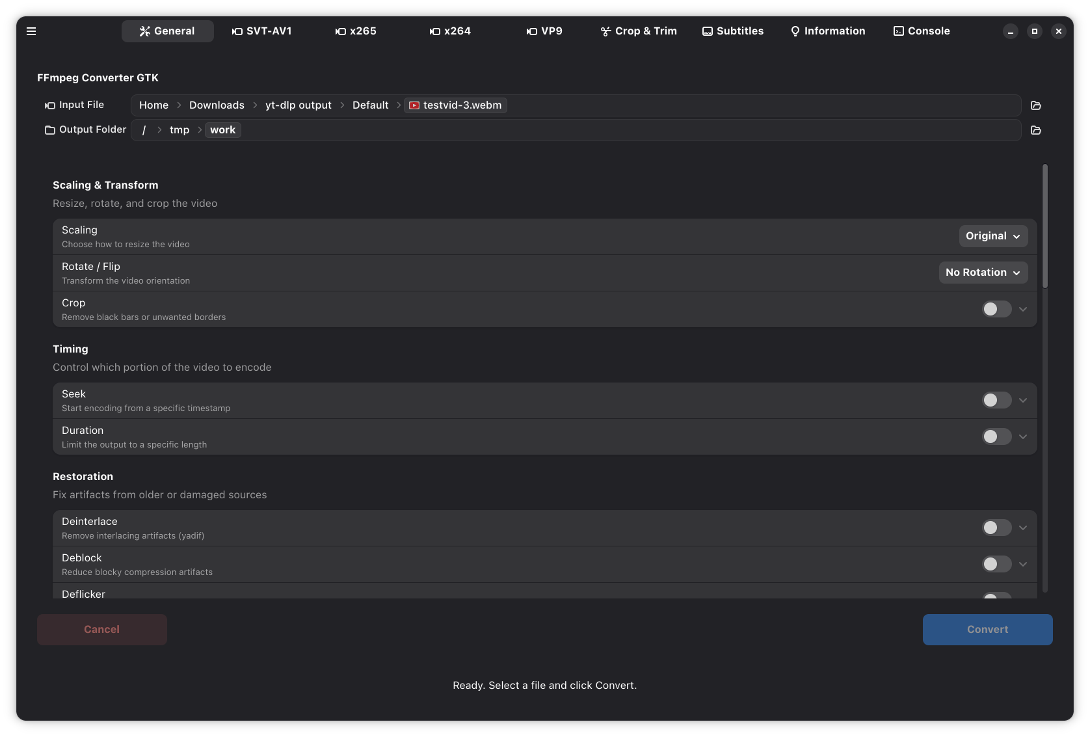Expand the Seek row options
Viewport: 1090px width, 737px height.
coord(1023,400)
